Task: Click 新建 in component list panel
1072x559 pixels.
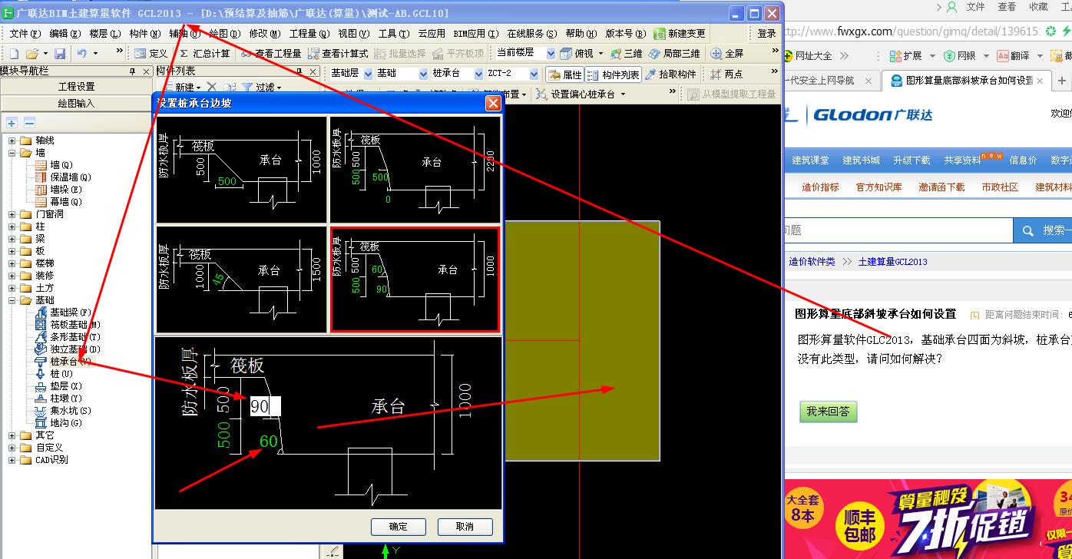Action: coord(183,88)
